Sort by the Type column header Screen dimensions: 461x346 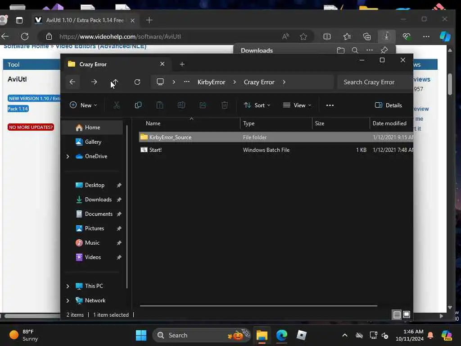pos(276,123)
